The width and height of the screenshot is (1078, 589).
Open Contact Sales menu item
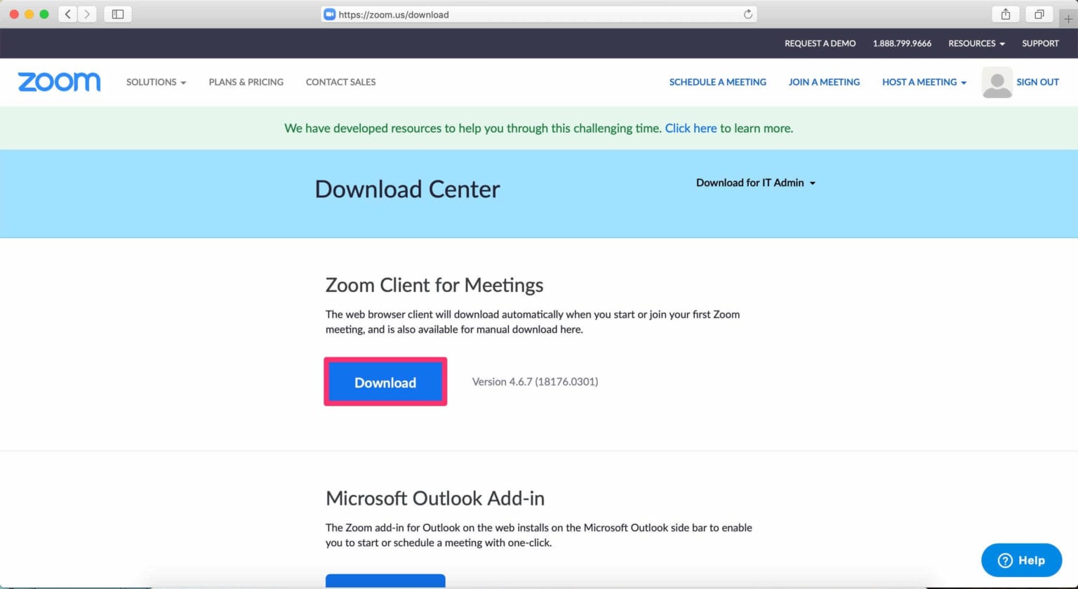click(340, 82)
